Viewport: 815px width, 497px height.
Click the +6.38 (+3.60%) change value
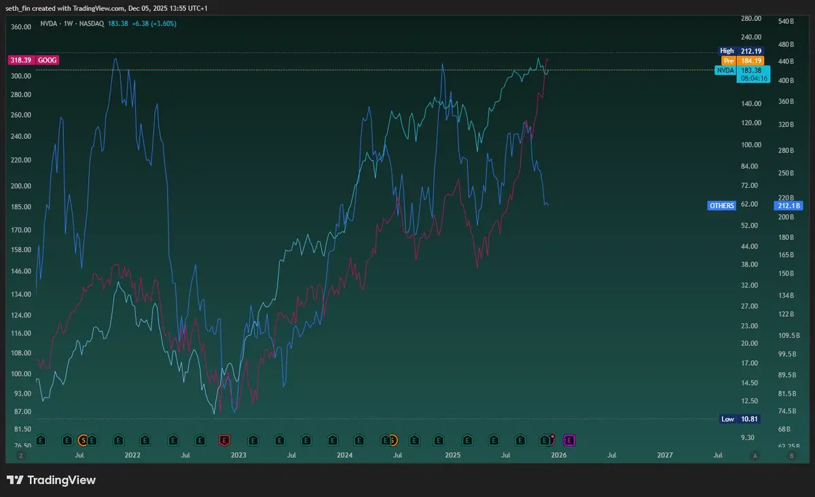tap(154, 24)
